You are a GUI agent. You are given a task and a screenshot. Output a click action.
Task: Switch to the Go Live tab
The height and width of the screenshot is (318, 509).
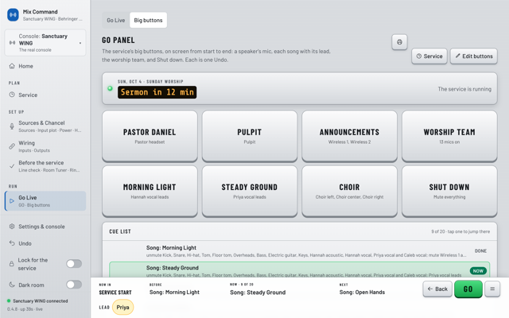[116, 20]
